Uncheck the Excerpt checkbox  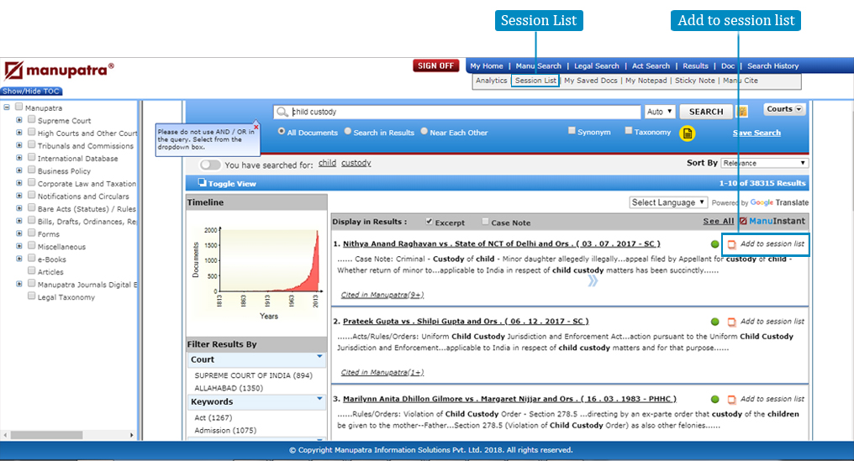[430, 222]
